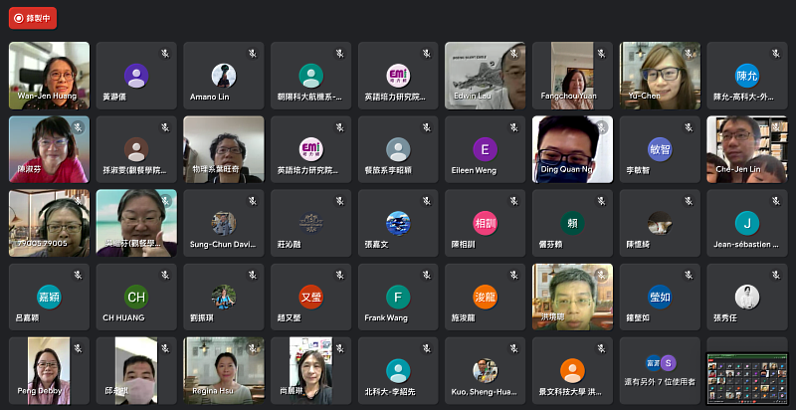Click the red 又瑩 avatar circle
The height and width of the screenshot is (410, 796).
tap(310, 297)
